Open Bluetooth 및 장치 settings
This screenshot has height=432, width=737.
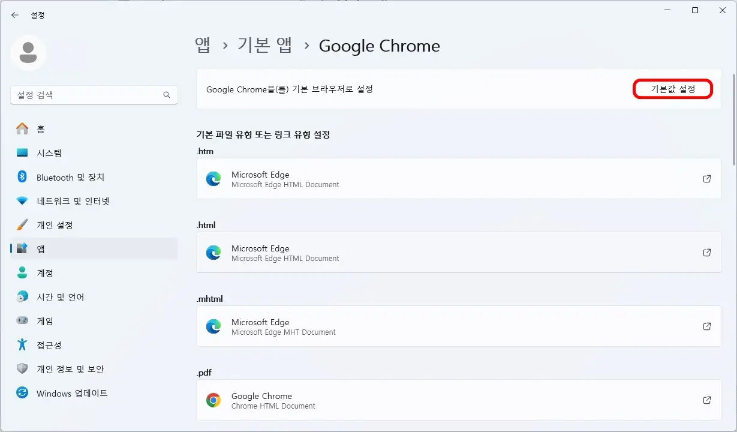[x=94, y=177]
